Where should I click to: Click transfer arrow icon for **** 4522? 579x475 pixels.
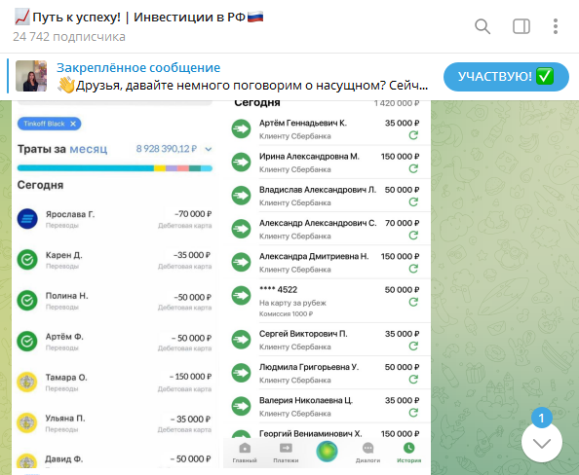coord(241,295)
